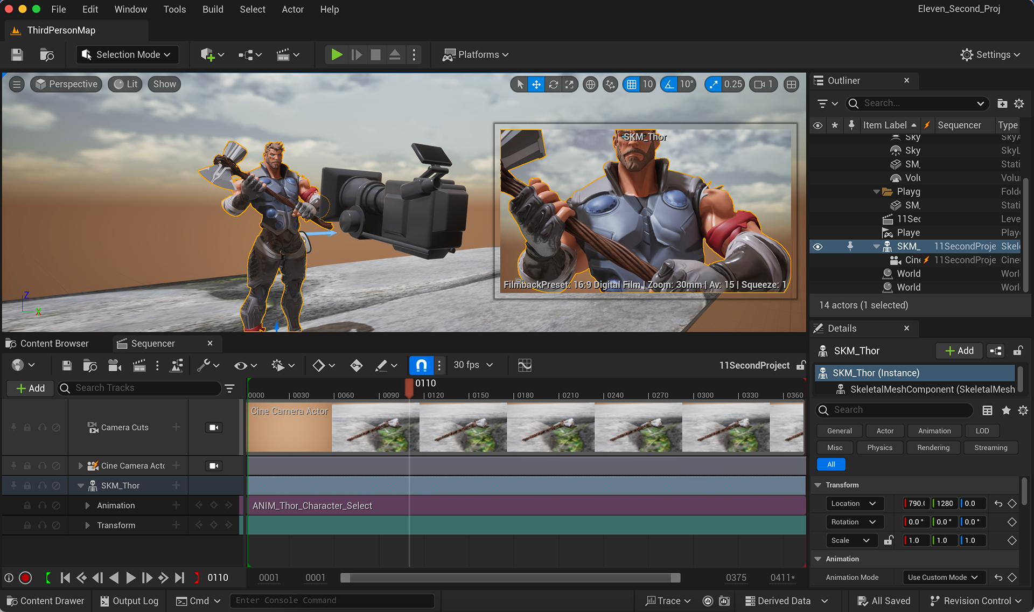
Task: Select the scale gizmo tool in viewport
Action: [x=569, y=84]
